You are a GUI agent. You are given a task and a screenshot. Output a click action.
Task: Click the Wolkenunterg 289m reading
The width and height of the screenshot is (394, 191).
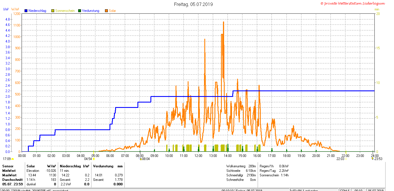point(241,166)
